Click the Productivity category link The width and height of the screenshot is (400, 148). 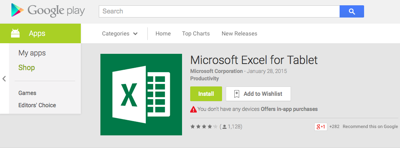click(204, 78)
